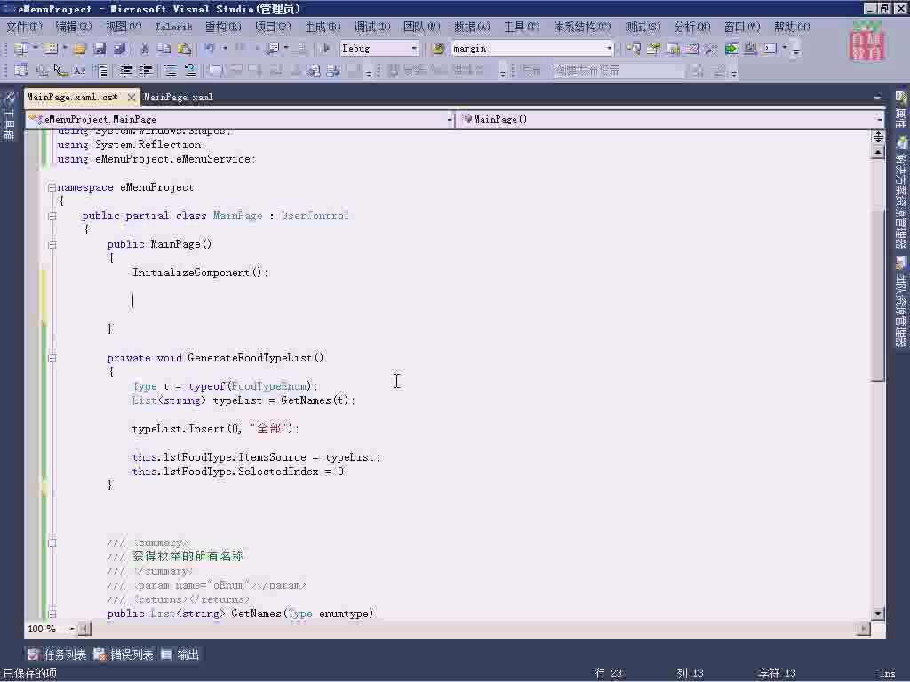
Task: Click the Paste clipboard icon
Action: point(185,49)
